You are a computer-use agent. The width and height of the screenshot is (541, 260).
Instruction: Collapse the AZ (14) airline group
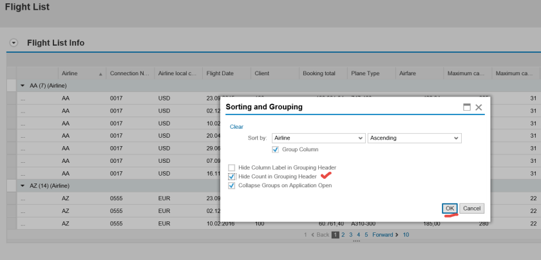point(23,185)
